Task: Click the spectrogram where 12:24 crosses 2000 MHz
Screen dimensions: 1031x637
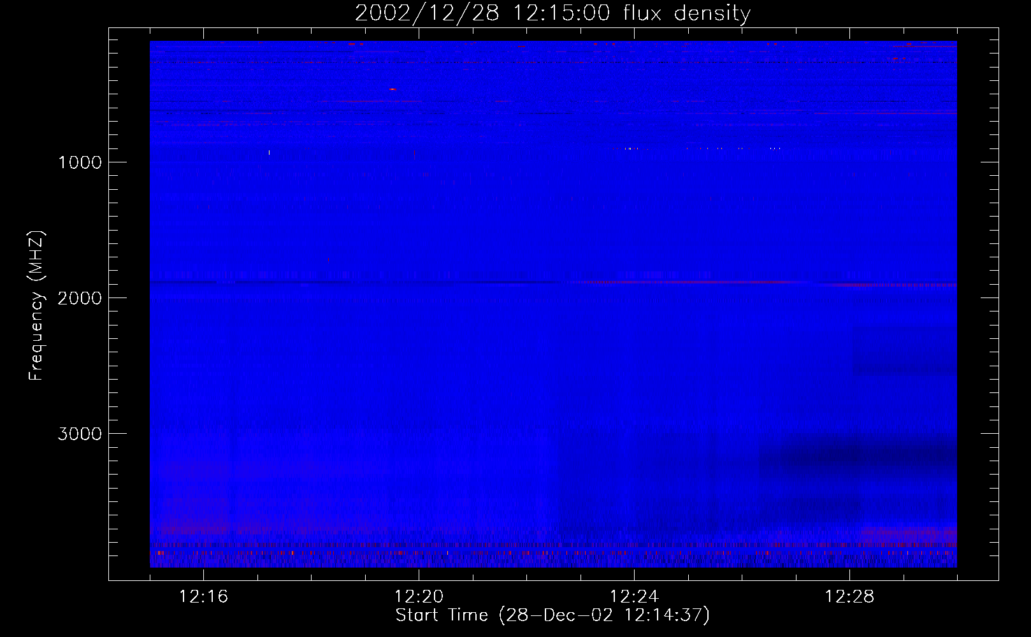Action: tap(634, 297)
